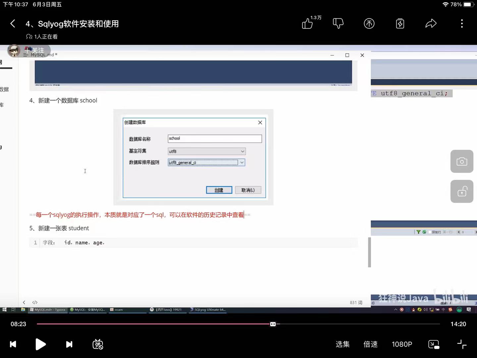477x358 pixels.
Task: Lock the screen with the padlock button
Action: point(462,192)
